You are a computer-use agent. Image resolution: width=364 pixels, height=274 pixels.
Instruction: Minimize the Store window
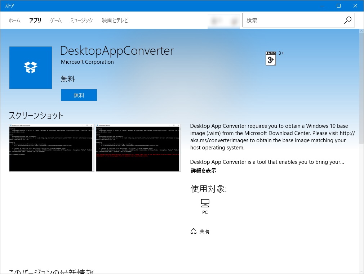[322, 6]
